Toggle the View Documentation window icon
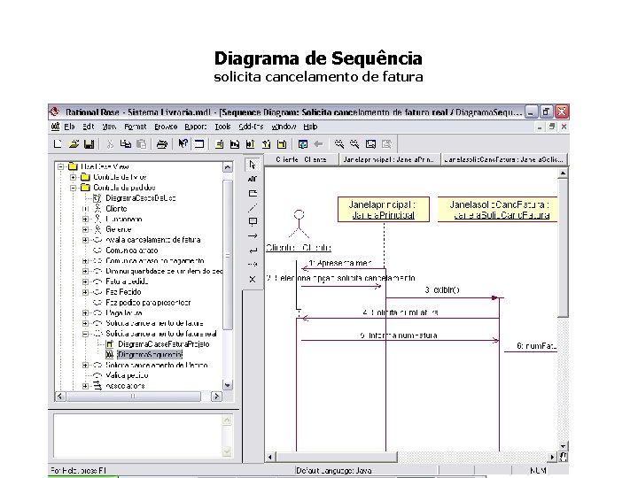 199,143
